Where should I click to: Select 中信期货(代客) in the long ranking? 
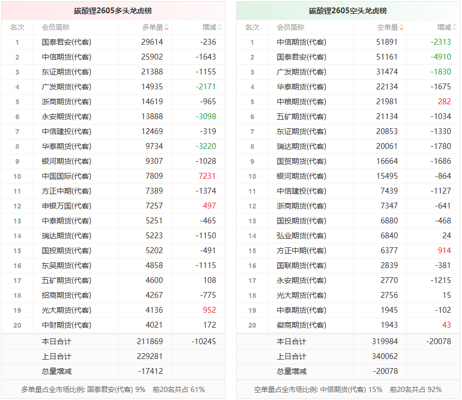coord(66,57)
